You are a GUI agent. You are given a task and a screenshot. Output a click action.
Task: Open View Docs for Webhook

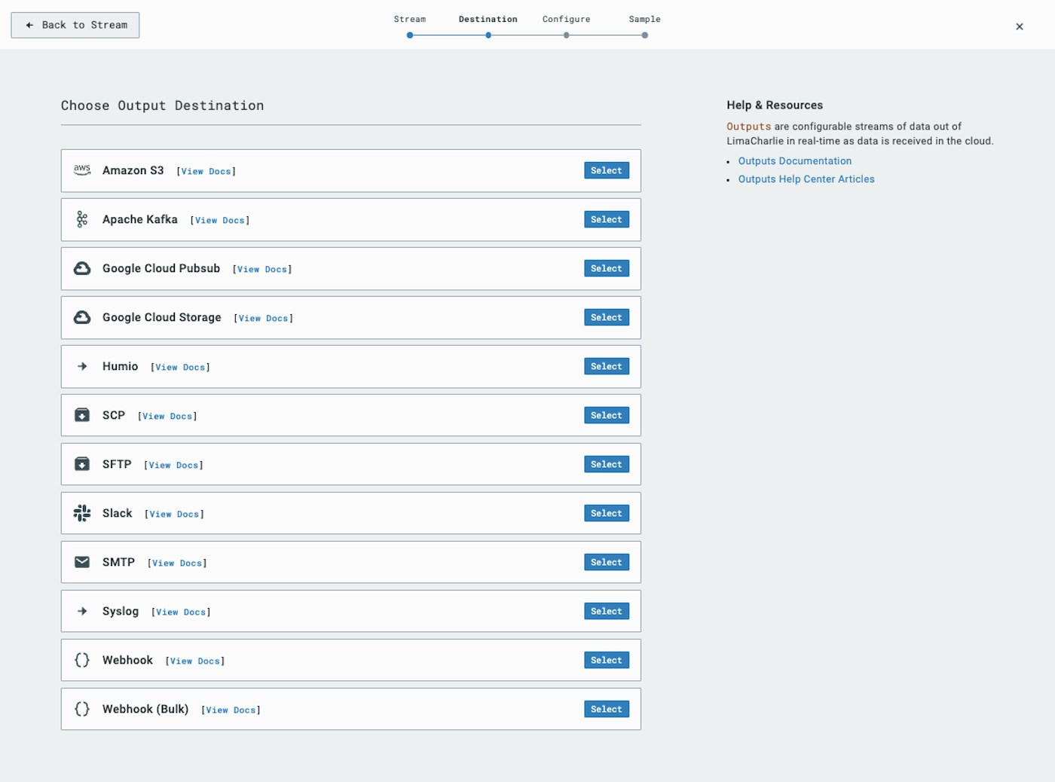(195, 661)
